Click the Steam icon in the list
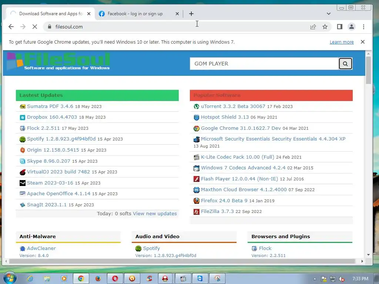 [23, 183]
